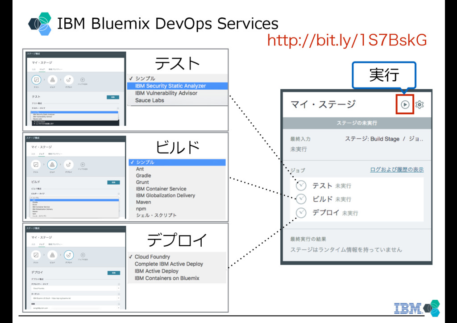Open the ターゲット IBM Bluemix US South dropdown
Image resolution: width=457 pixels, height=323 pixels.
click(x=75, y=298)
